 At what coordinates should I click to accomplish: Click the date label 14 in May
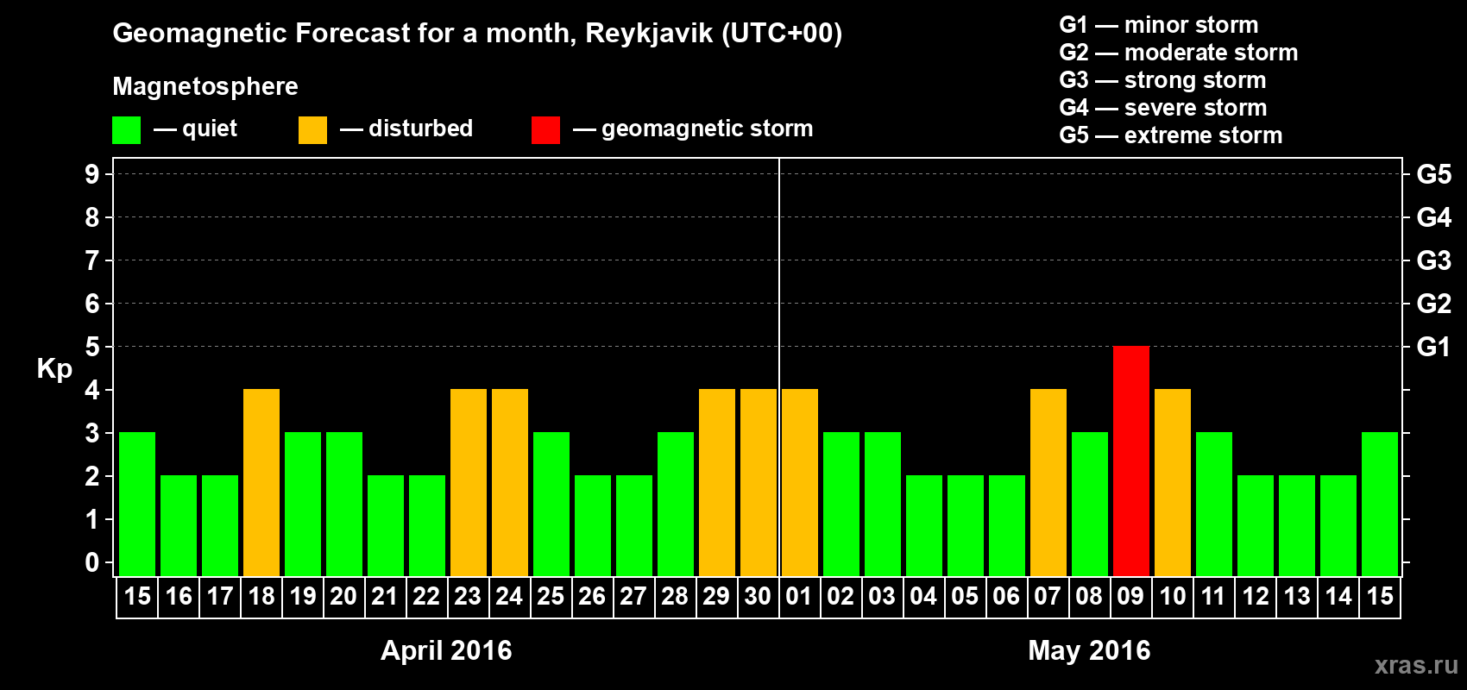point(1338,596)
